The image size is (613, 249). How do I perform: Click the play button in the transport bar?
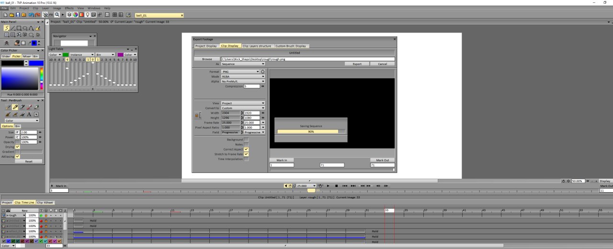328,185
